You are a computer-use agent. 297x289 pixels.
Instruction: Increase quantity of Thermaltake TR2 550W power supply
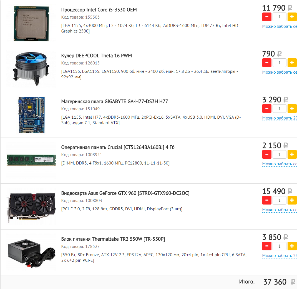tap(292, 246)
